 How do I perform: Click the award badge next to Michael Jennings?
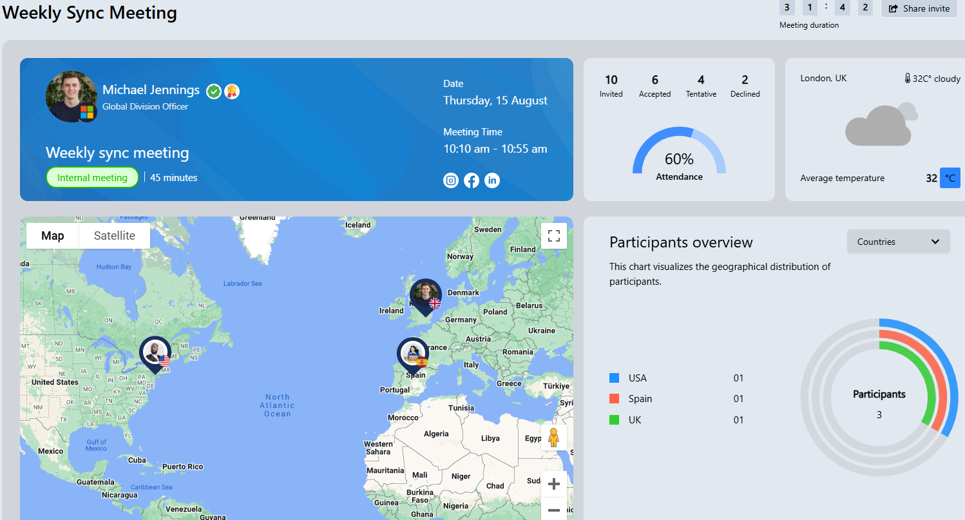coord(232,91)
